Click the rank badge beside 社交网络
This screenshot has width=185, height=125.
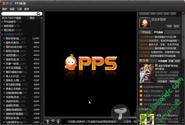141,87
